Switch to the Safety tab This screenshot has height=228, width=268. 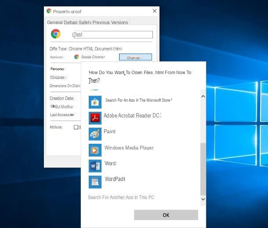(x=85, y=22)
